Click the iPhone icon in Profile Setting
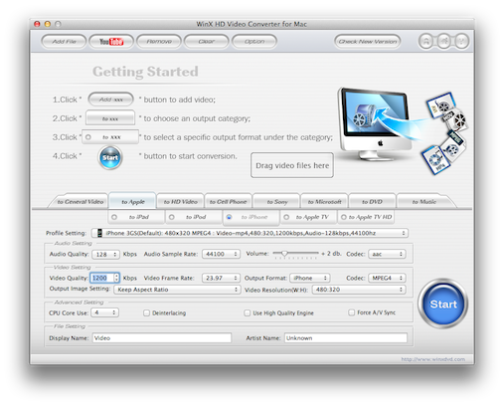The height and width of the screenshot is (406, 504). coord(99,233)
